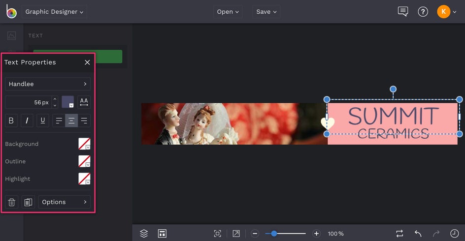Image resolution: width=465 pixels, height=241 pixels.
Task: Increase font size with up stepper
Action: coord(55,99)
